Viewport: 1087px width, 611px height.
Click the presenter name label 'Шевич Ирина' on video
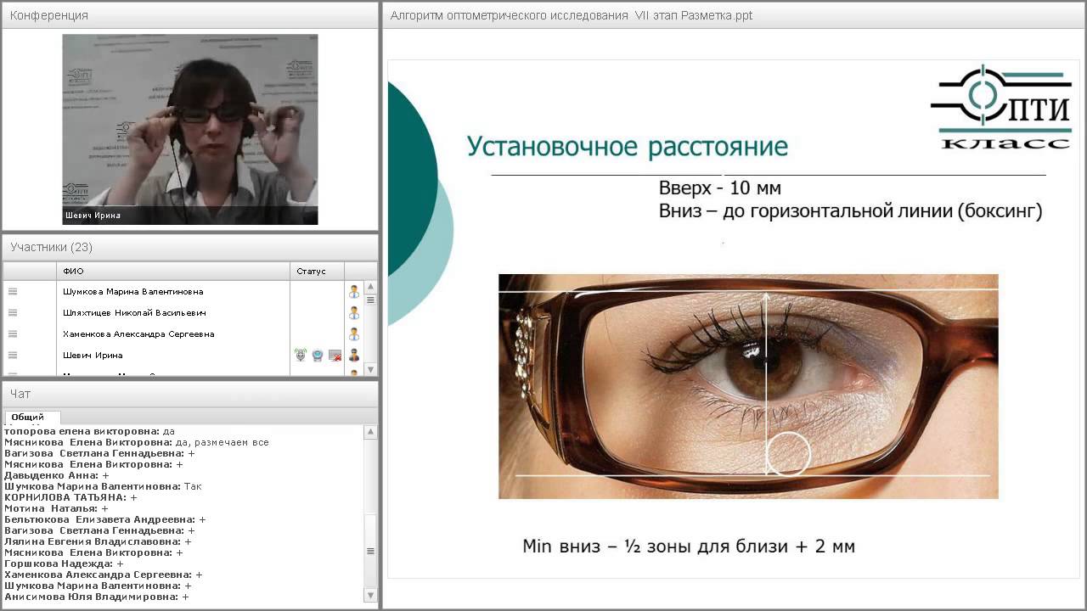(x=93, y=216)
